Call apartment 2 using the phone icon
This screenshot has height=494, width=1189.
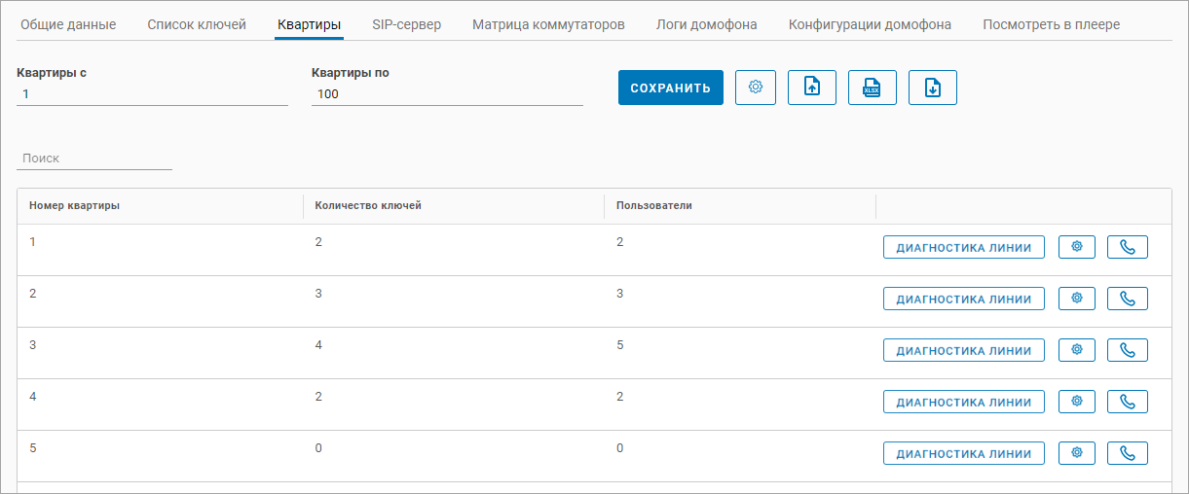pyautogui.click(x=1128, y=299)
